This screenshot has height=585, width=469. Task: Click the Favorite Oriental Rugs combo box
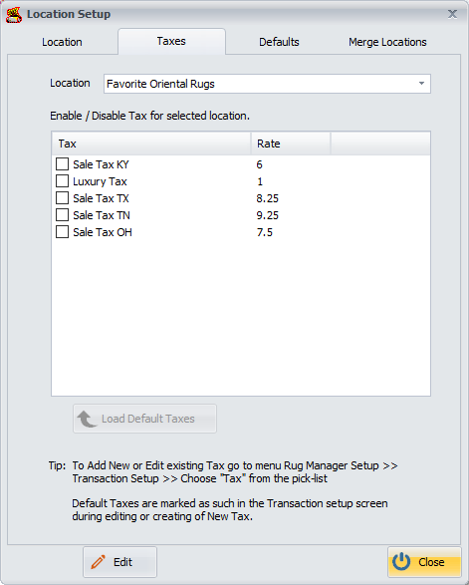coord(267,84)
